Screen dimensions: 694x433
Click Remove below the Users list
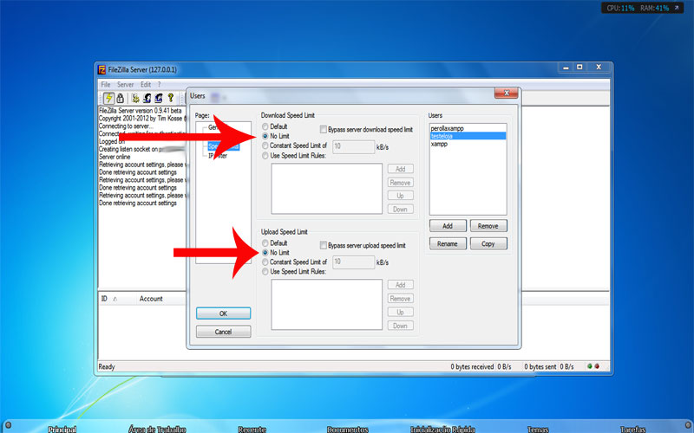coord(488,226)
